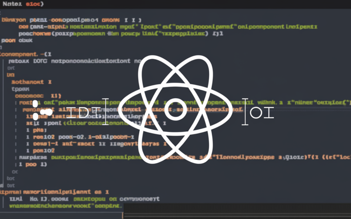Click the white dots icon left of IDT
Screen dimensions: 351x219
(45, 113)
